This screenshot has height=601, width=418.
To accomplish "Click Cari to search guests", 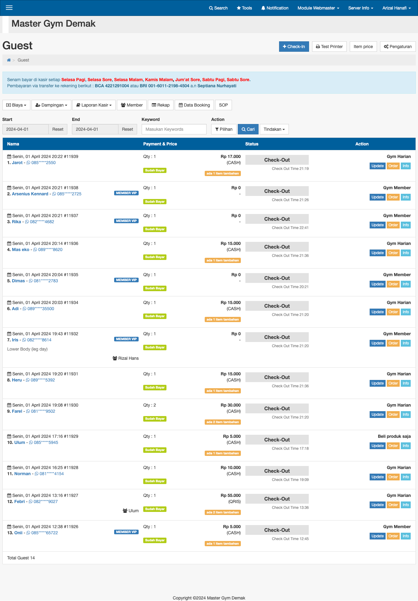I will click(248, 129).
